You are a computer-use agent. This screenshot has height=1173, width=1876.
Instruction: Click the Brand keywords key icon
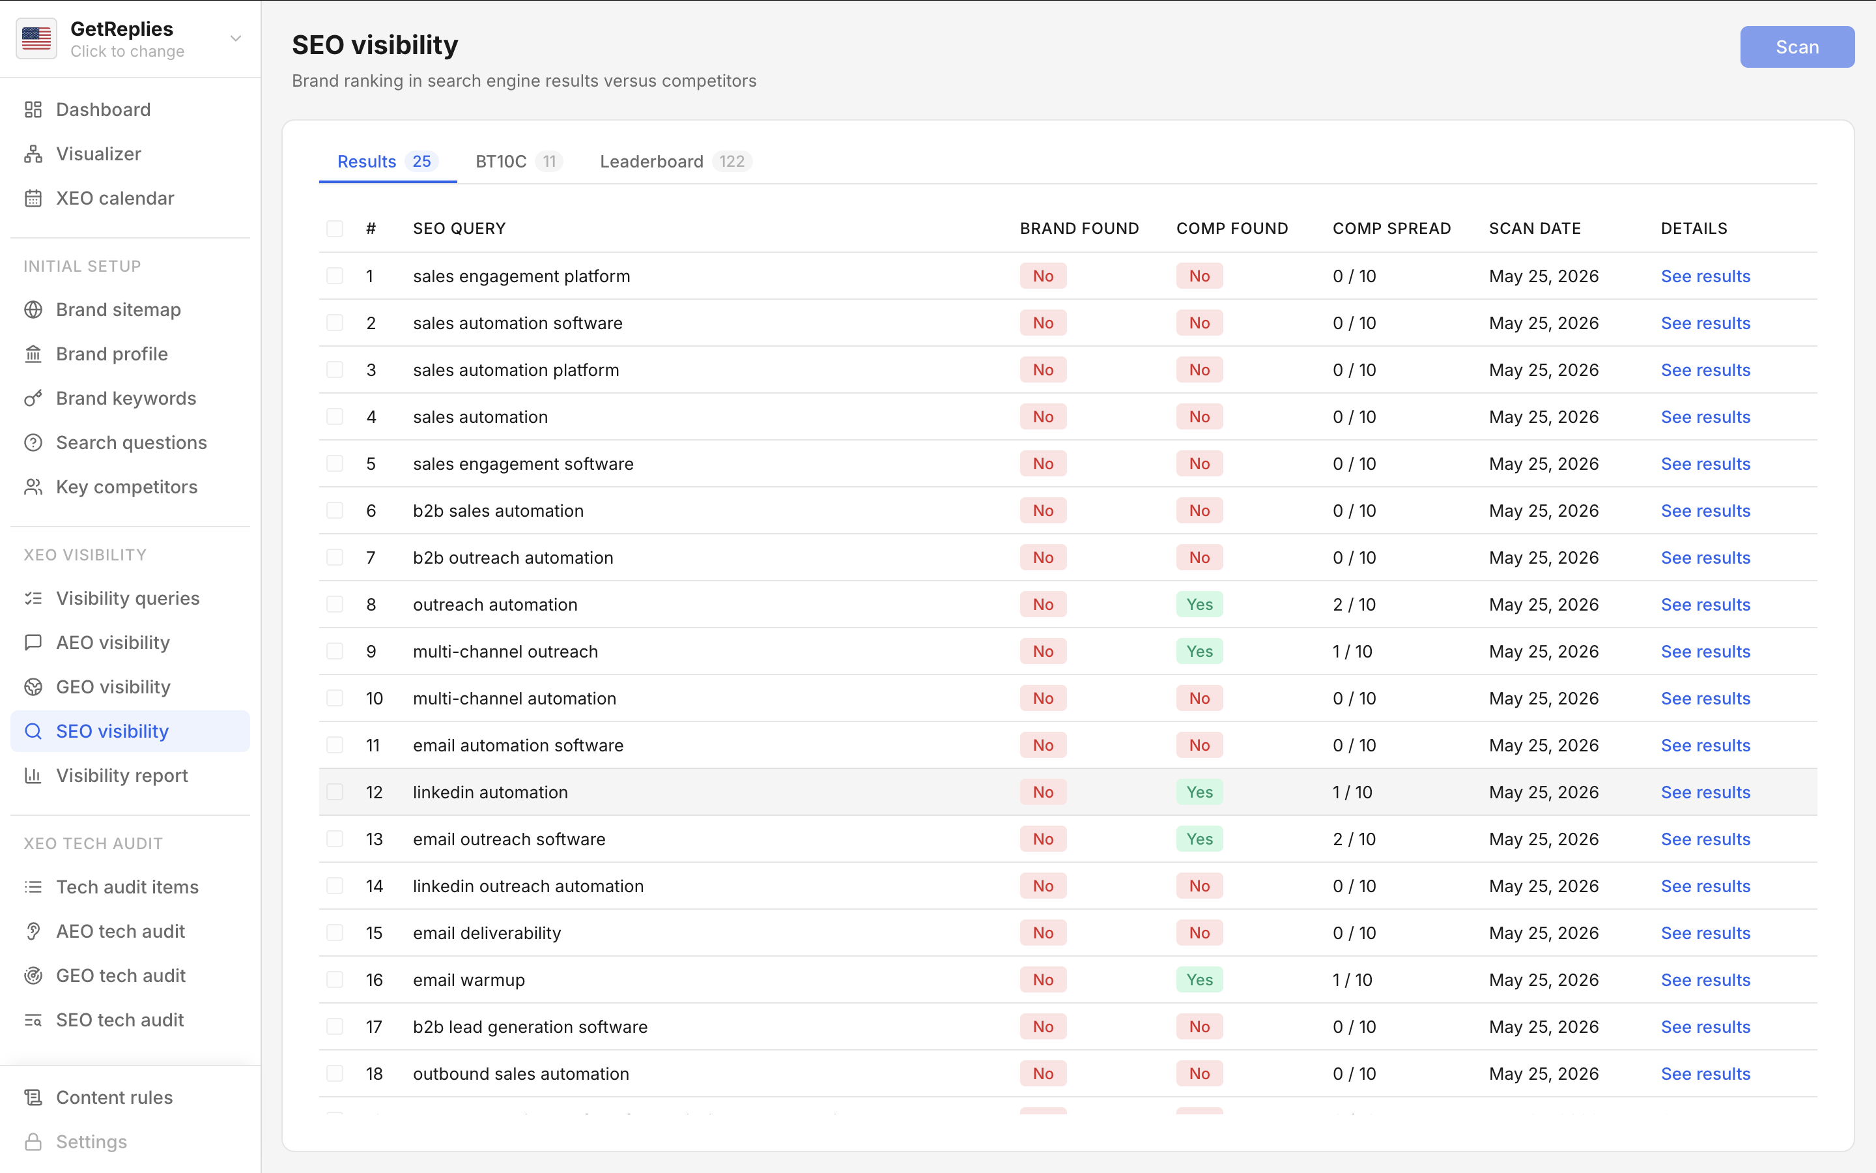(33, 398)
